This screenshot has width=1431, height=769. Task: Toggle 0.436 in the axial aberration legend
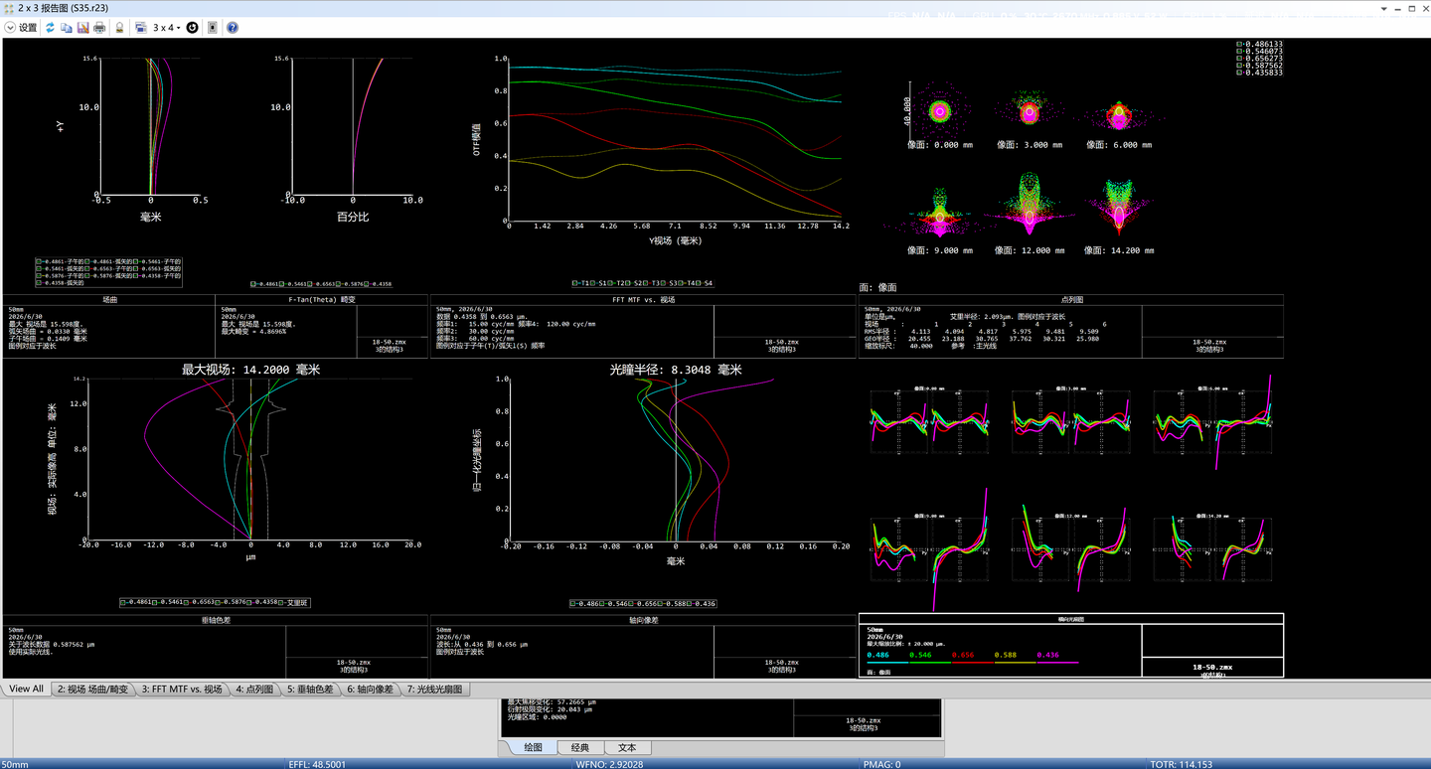(689, 603)
